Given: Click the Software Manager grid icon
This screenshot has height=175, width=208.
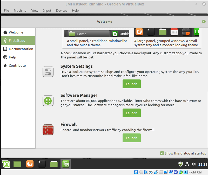Looking at the screenshot, I should click(48, 101).
